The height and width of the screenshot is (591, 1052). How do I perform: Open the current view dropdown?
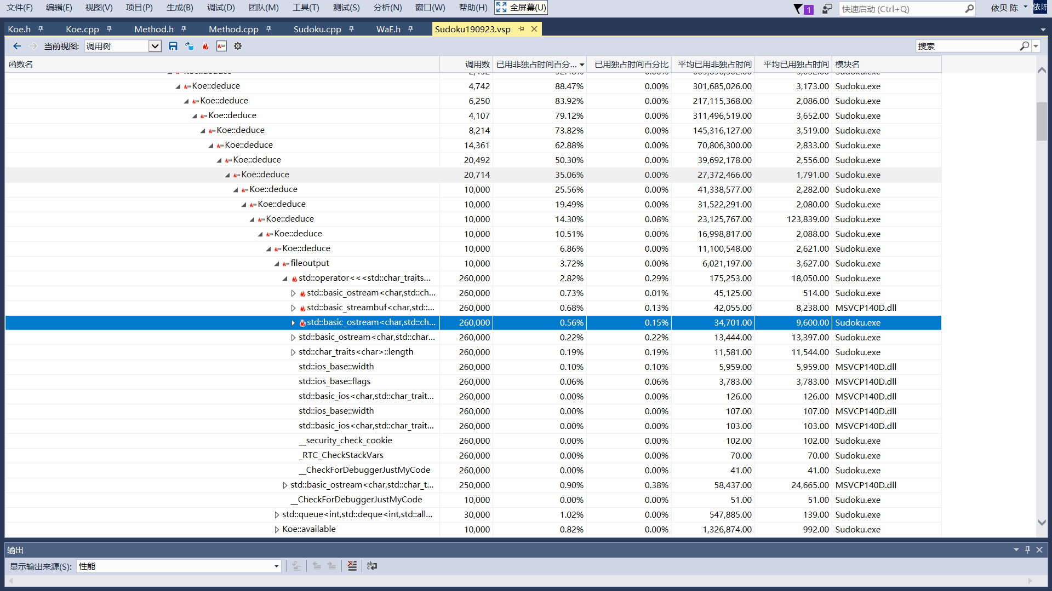(155, 47)
